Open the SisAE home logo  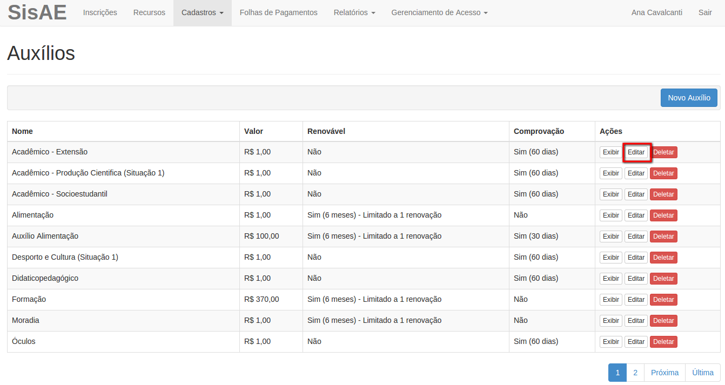(37, 12)
